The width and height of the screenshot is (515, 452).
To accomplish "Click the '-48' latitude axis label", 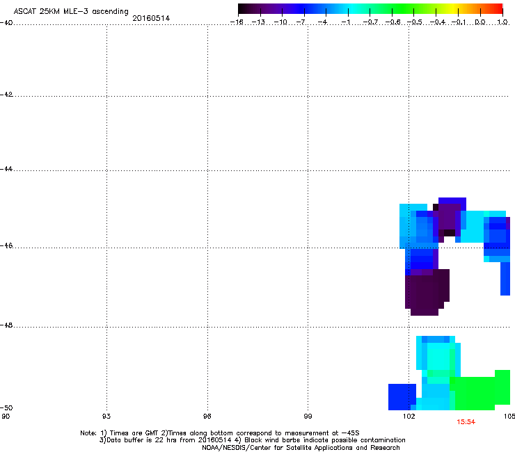I will click(6, 325).
